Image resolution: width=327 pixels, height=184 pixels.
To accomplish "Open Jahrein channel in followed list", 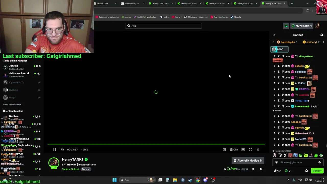I will (x=22, y=67).
